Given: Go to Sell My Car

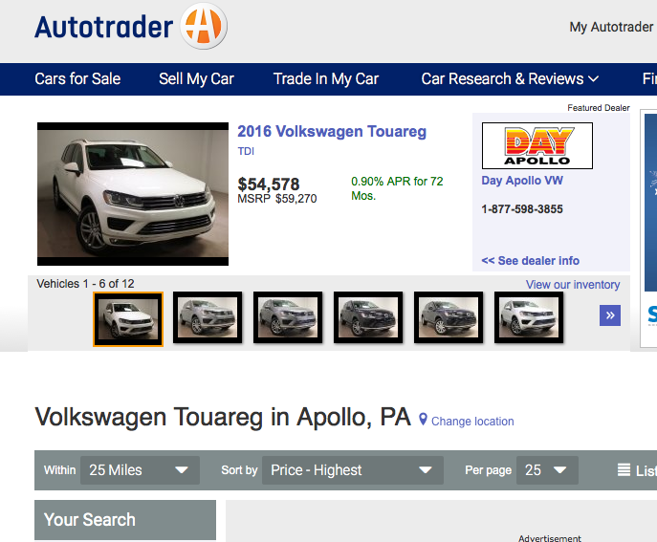Looking at the screenshot, I should pos(196,78).
